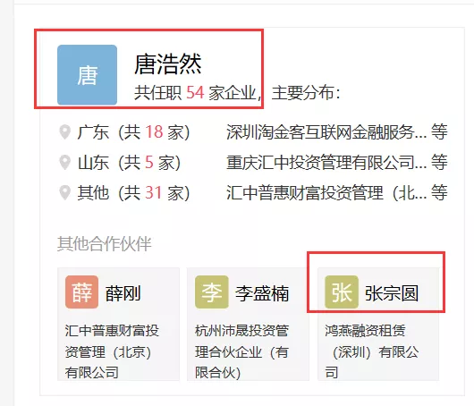
Task: Open 杭州沛晟投资管理合伙企业 company text
Action: pyautogui.click(x=241, y=351)
